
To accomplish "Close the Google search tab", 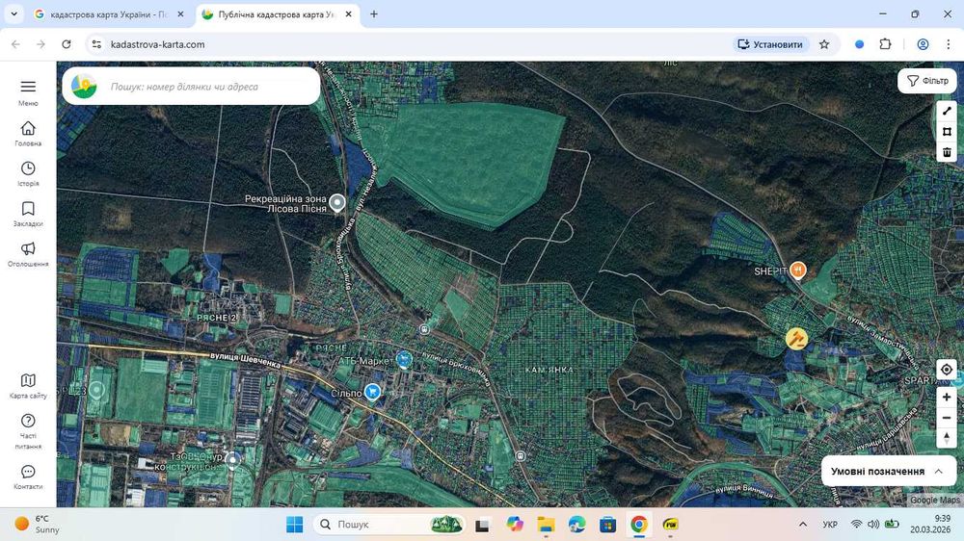I will pyautogui.click(x=180, y=14).
